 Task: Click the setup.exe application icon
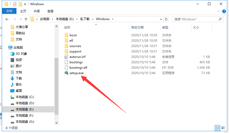(66, 73)
